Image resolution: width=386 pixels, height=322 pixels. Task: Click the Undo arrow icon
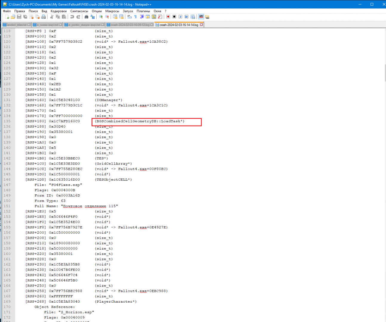click(72, 17)
